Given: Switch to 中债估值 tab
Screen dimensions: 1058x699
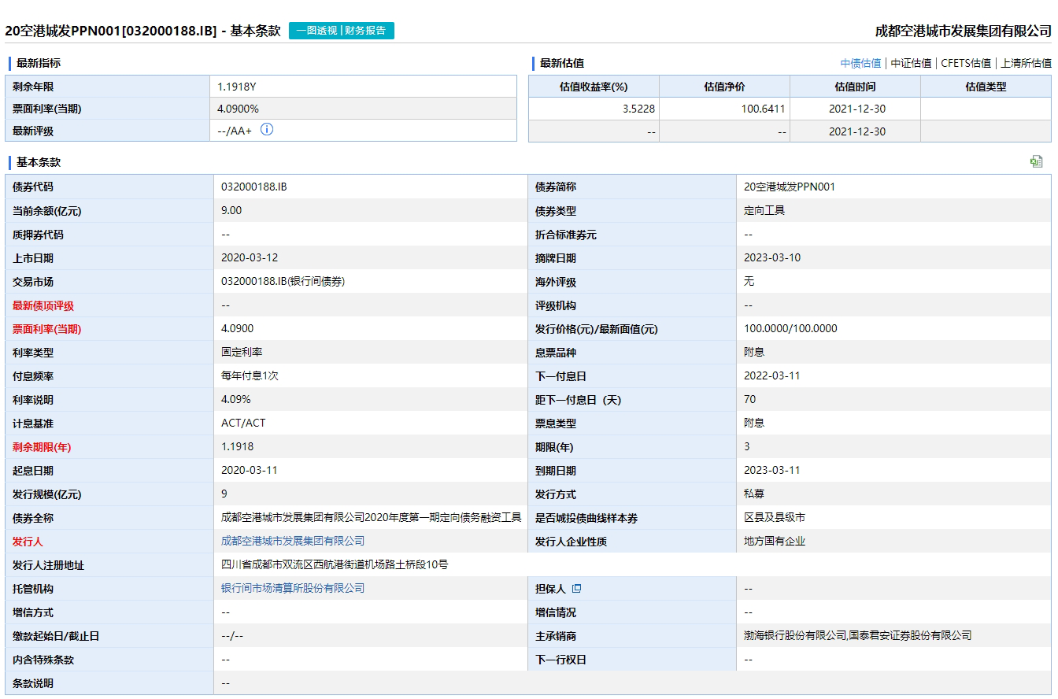Looking at the screenshot, I should [860, 64].
